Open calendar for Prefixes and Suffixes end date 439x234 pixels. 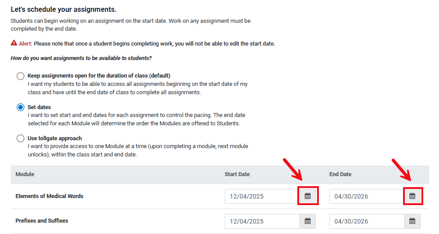click(412, 221)
